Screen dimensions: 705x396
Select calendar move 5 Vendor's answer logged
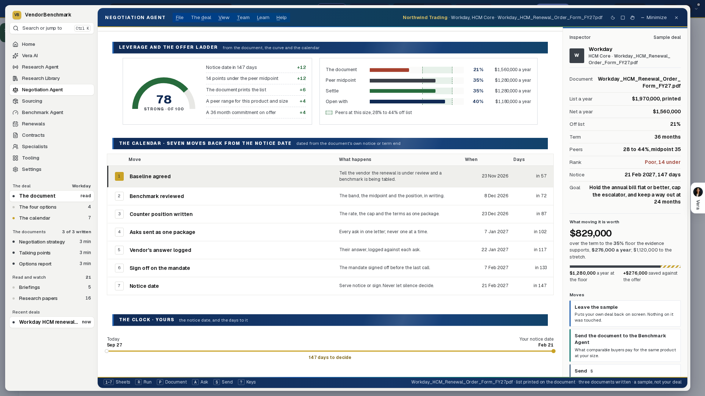(330, 250)
